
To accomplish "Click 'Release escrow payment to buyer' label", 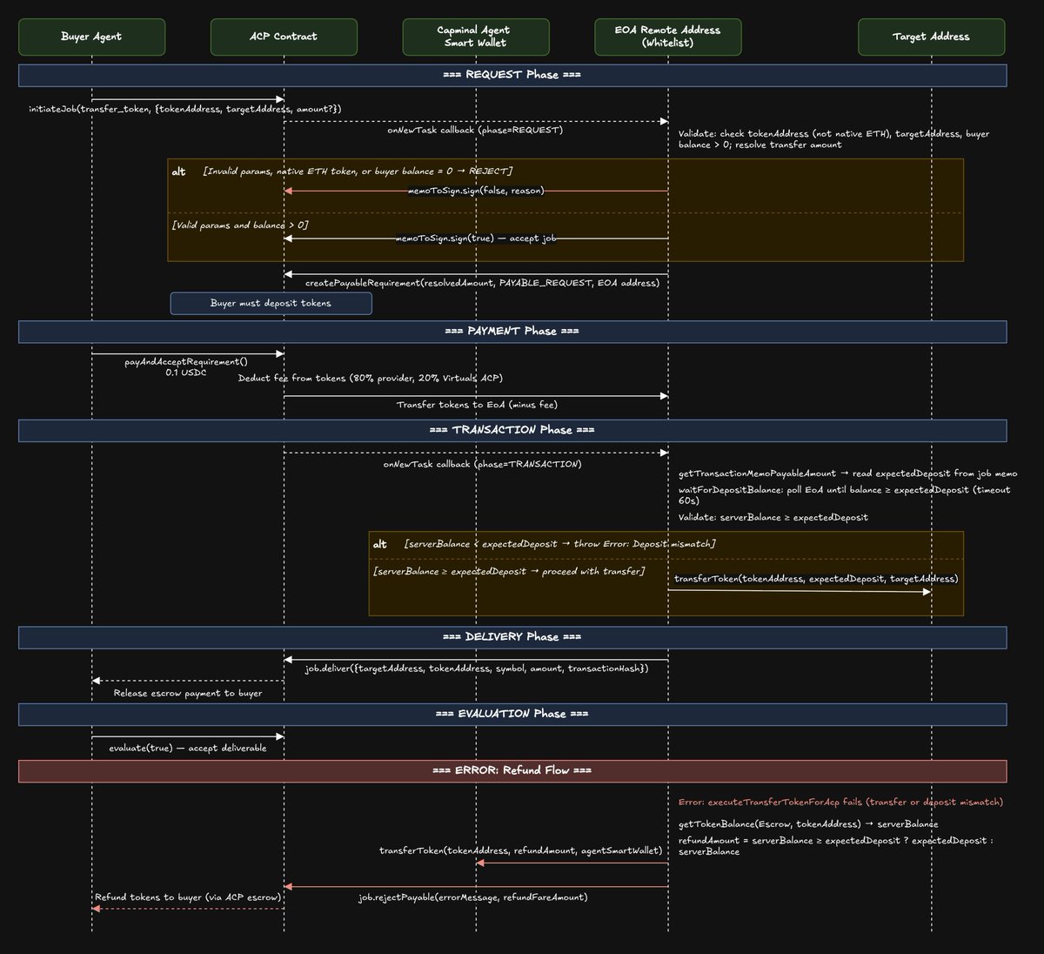I will [x=188, y=694].
